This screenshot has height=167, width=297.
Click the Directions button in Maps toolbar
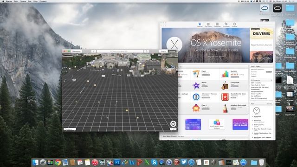(x=76, y=51)
